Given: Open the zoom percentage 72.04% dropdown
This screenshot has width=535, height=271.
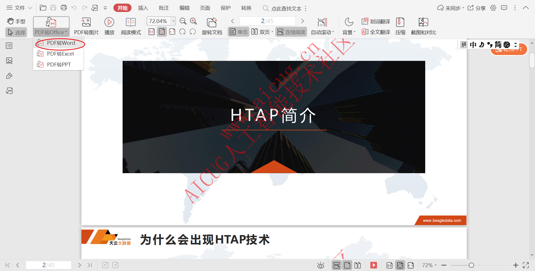Looking at the screenshot, I should [173, 21].
